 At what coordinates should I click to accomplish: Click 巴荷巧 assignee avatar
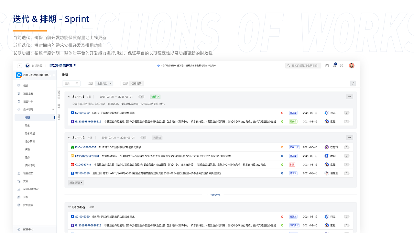tap(327, 147)
